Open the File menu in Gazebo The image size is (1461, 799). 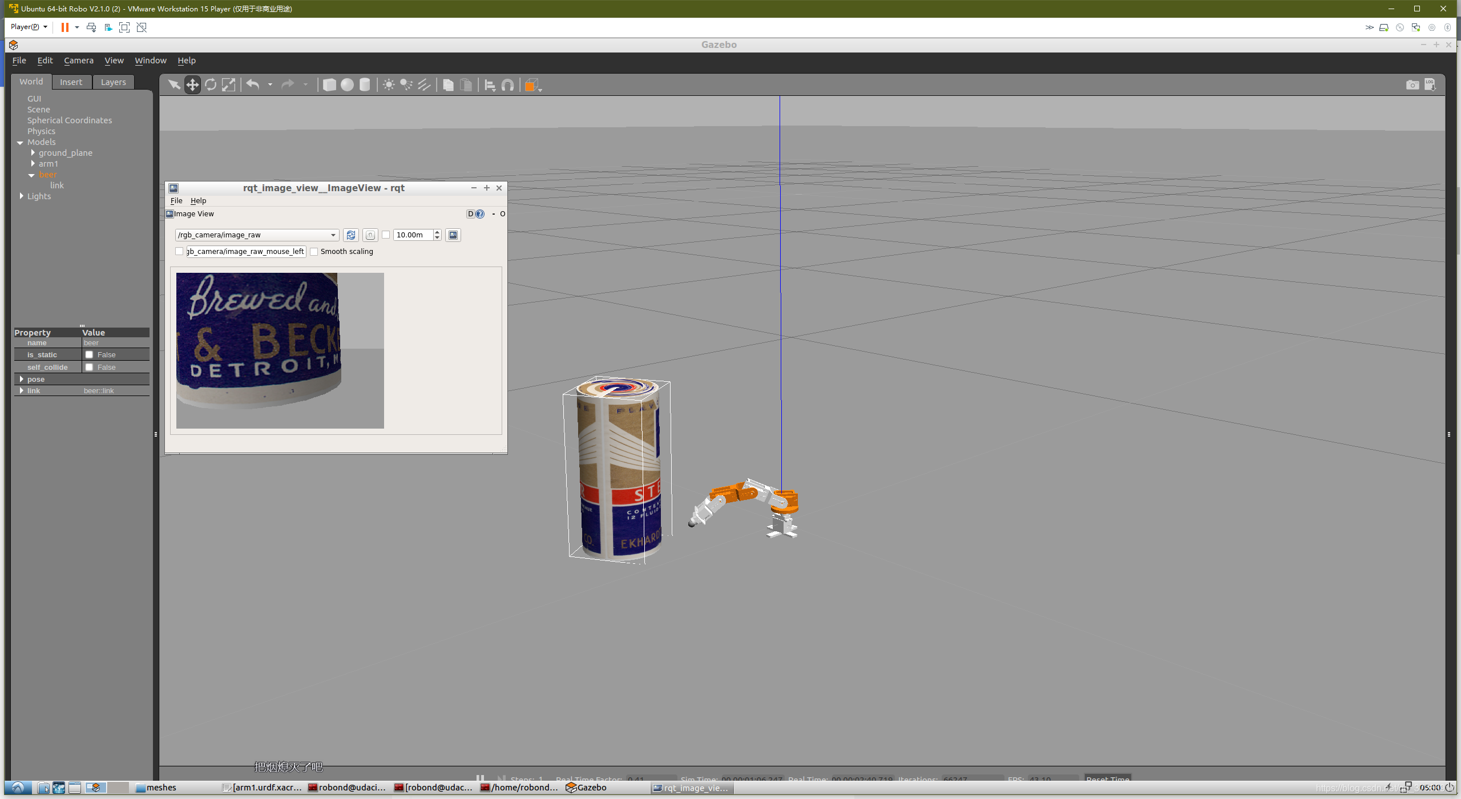coord(19,60)
